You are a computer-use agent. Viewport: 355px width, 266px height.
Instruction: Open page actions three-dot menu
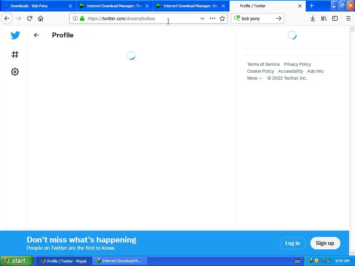[x=213, y=19]
